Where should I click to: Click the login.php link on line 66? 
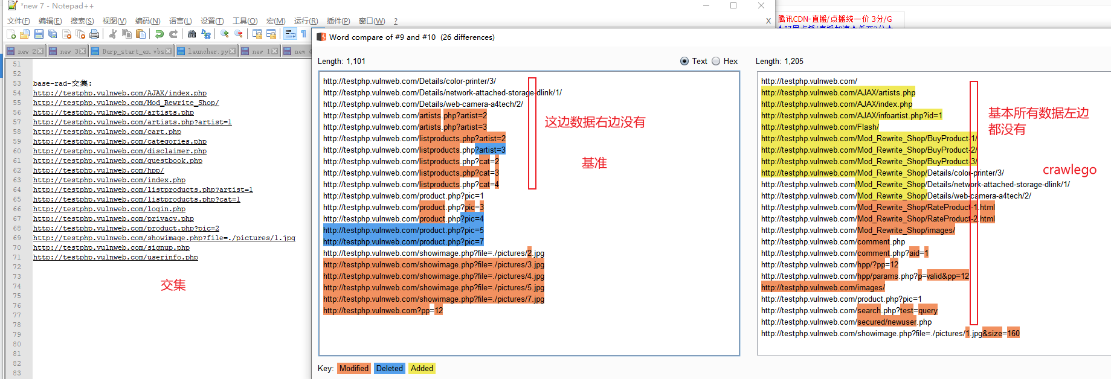[x=109, y=209]
